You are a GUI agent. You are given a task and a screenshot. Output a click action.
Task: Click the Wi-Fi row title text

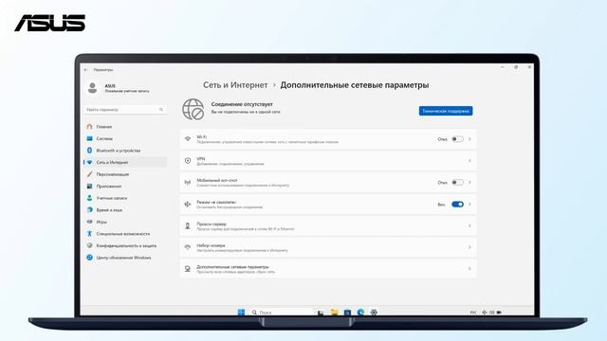click(201, 136)
